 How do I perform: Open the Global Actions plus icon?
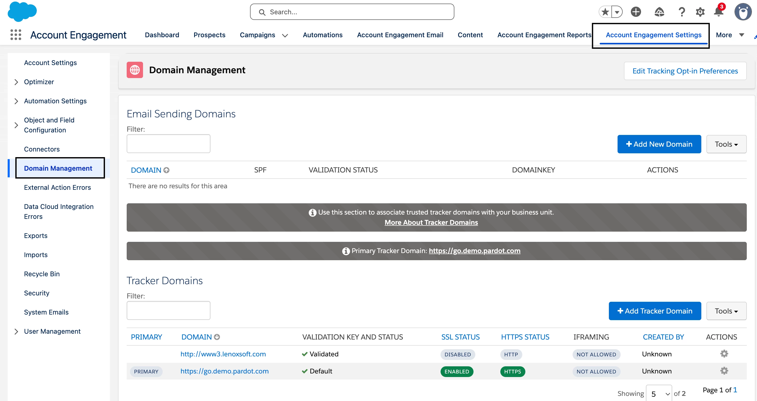click(x=636, y=12)
